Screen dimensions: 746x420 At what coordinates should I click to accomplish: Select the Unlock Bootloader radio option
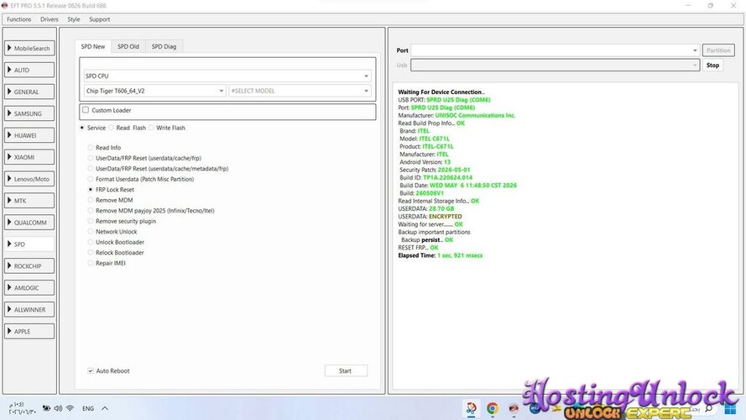[91, 242]
